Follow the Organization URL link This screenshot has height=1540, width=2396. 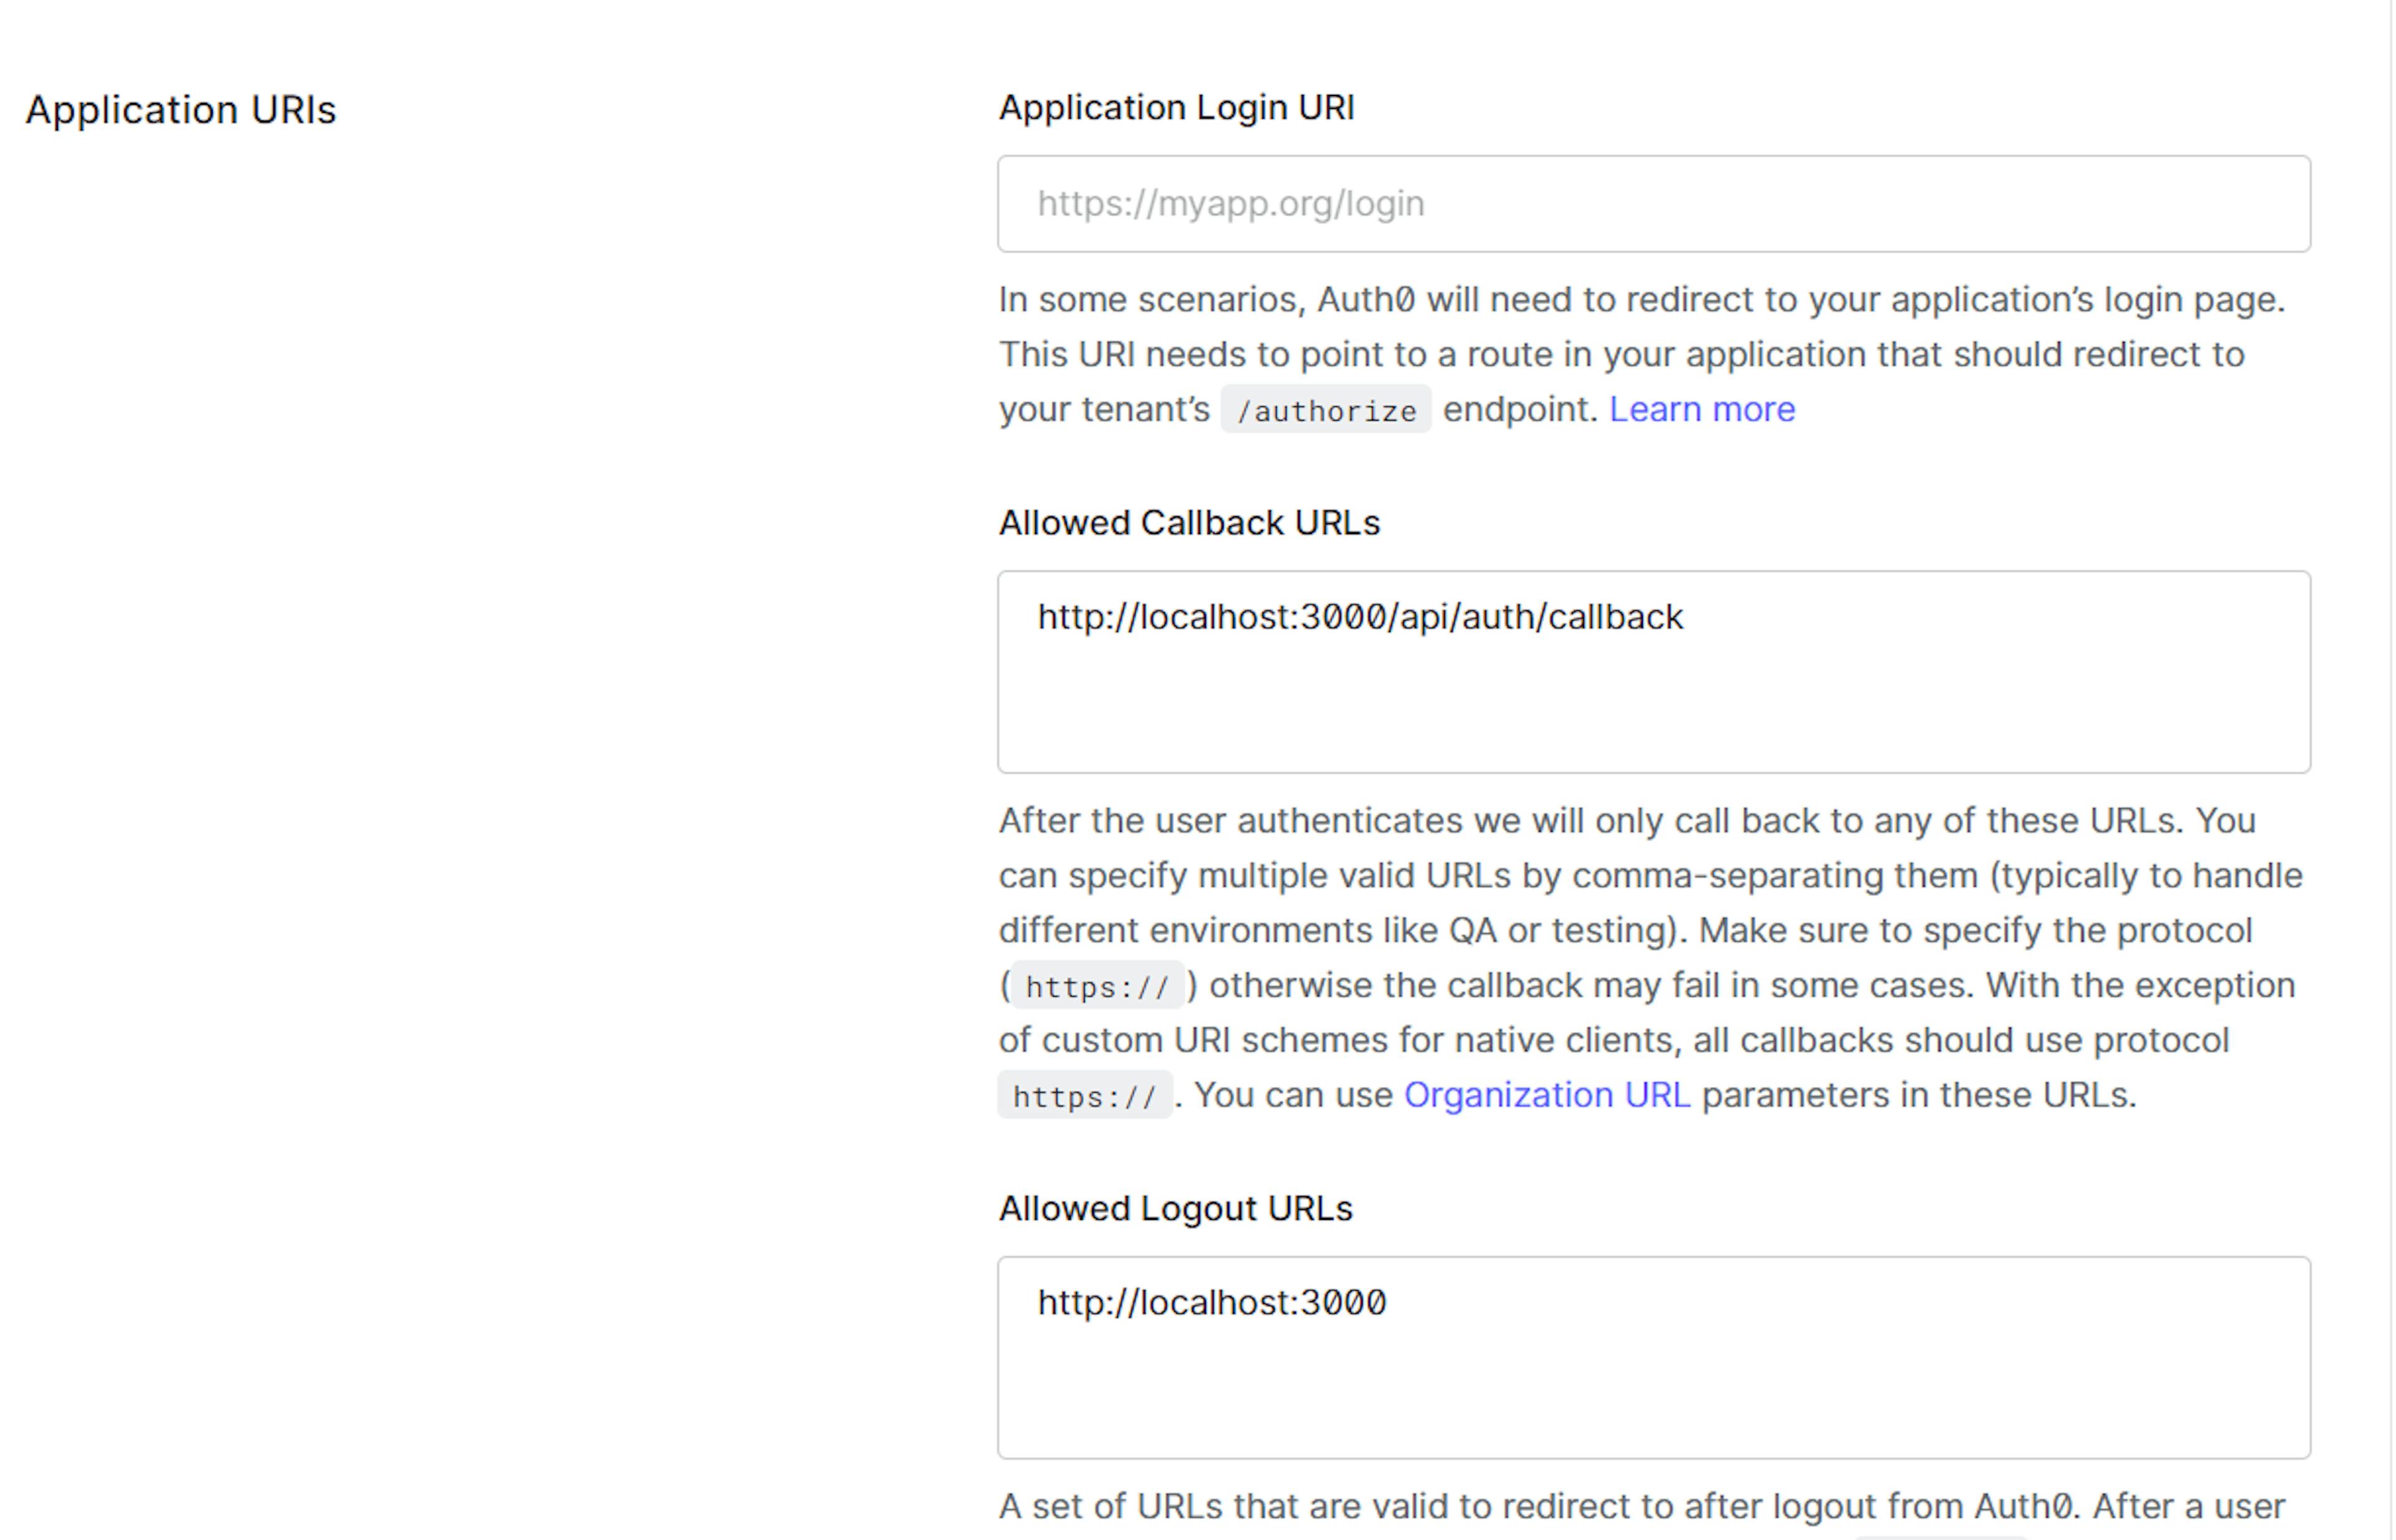[1546, 1096]
